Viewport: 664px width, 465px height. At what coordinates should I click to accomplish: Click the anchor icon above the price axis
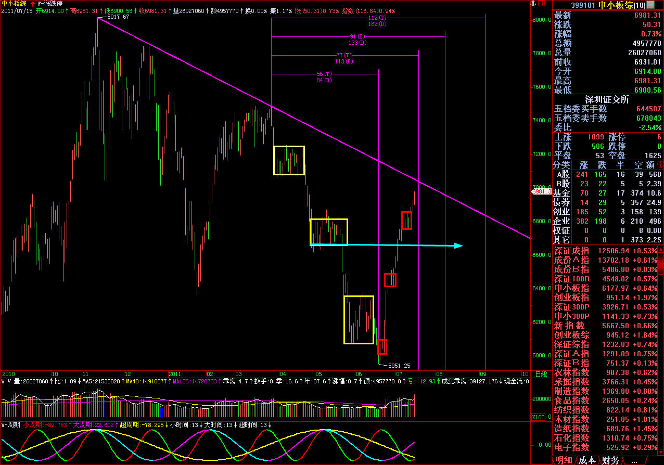[x=532, y=4]
